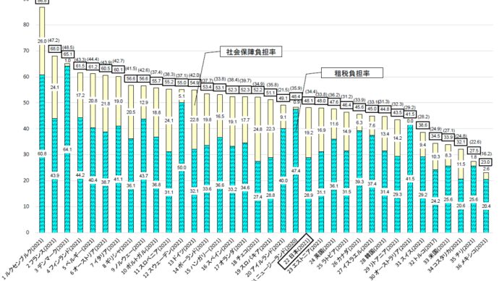Click the 17 オランダ(2021) axis label
This screenshot has width=499, height=281.
coord(230,254)
